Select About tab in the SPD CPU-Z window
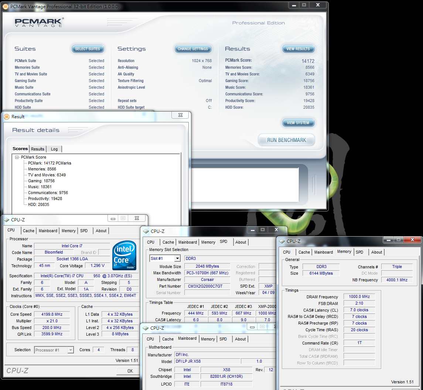The width and height of the screenshot is (423, 390). pos(241,242)
